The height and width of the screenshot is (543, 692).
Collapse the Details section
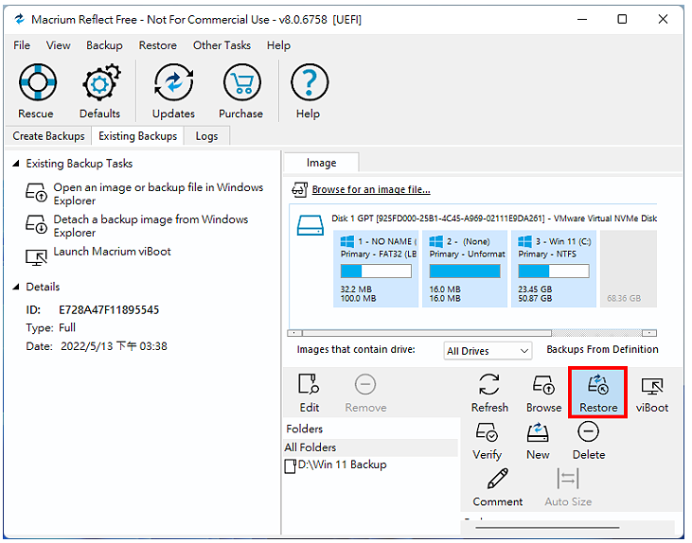click(16, 287)
